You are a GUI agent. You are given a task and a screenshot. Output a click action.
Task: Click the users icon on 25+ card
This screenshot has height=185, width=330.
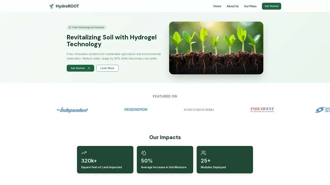(203, 153)
